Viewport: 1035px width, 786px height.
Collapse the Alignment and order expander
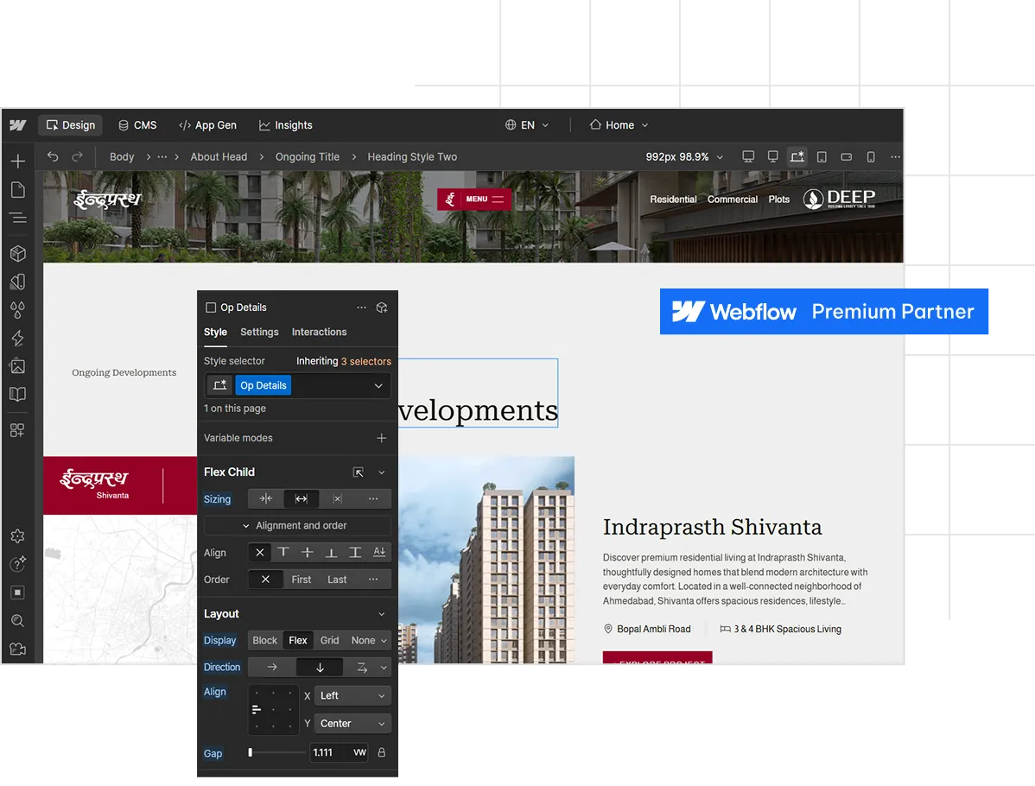coord(298,525)
